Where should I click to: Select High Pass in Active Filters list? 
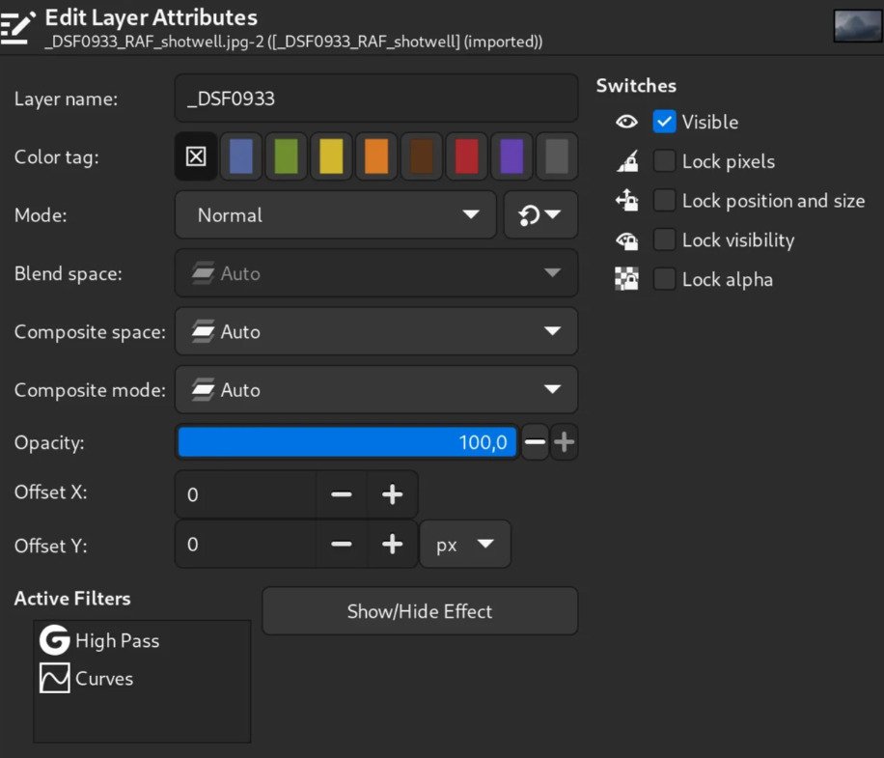click(117, 640)
